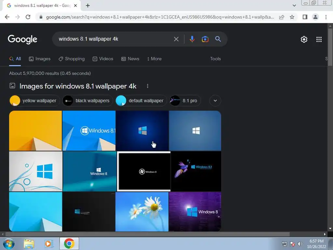Open the Chrome side panel
The image size is (333, 250).
[305, 17]
